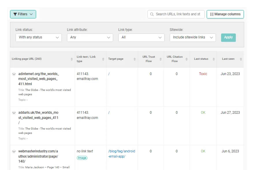
Task: Click the URL Trust Flow header label
Action: click(x=149, y=59)
